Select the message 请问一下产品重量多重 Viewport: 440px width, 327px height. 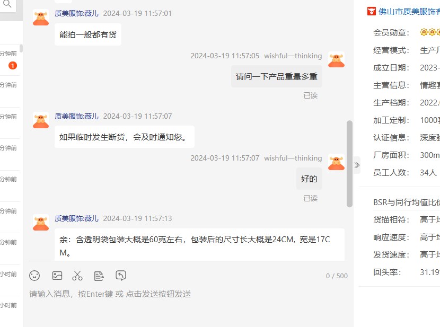(x=276, y=76)
